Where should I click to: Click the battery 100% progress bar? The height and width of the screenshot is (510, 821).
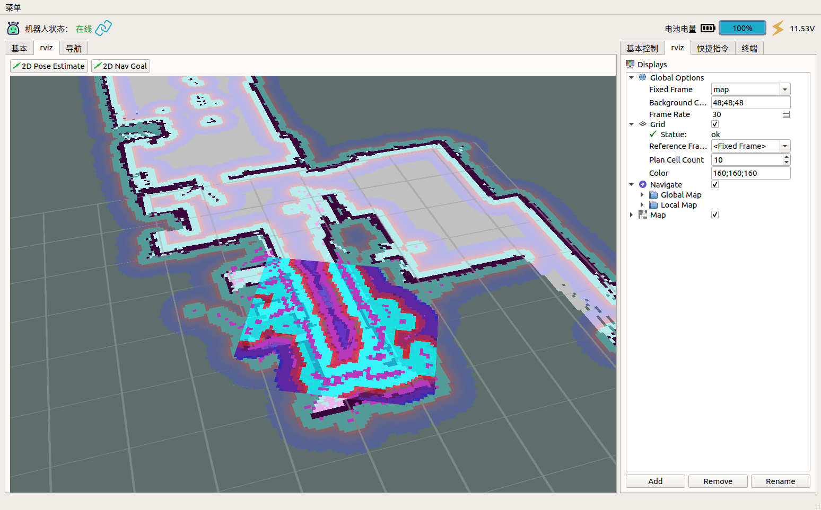[743, 28]
